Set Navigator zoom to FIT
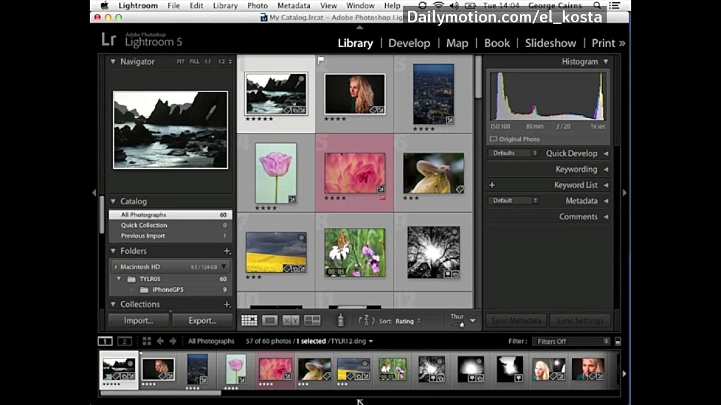The image size is (721, 405). coord(181,61)
